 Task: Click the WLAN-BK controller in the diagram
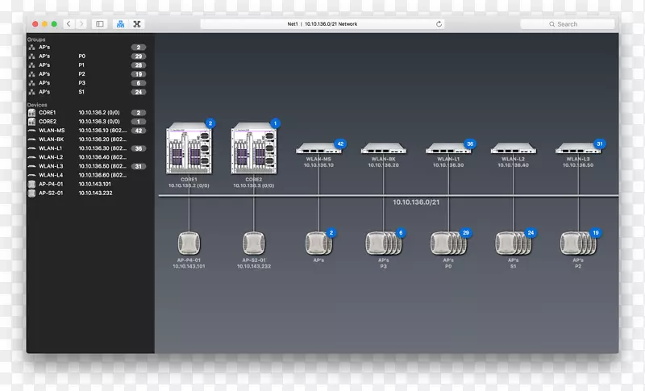coord(383,149)
